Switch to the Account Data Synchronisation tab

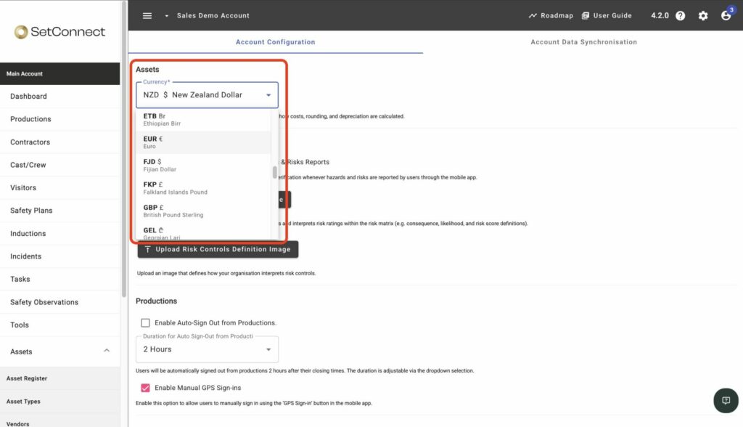pos(583,42)
